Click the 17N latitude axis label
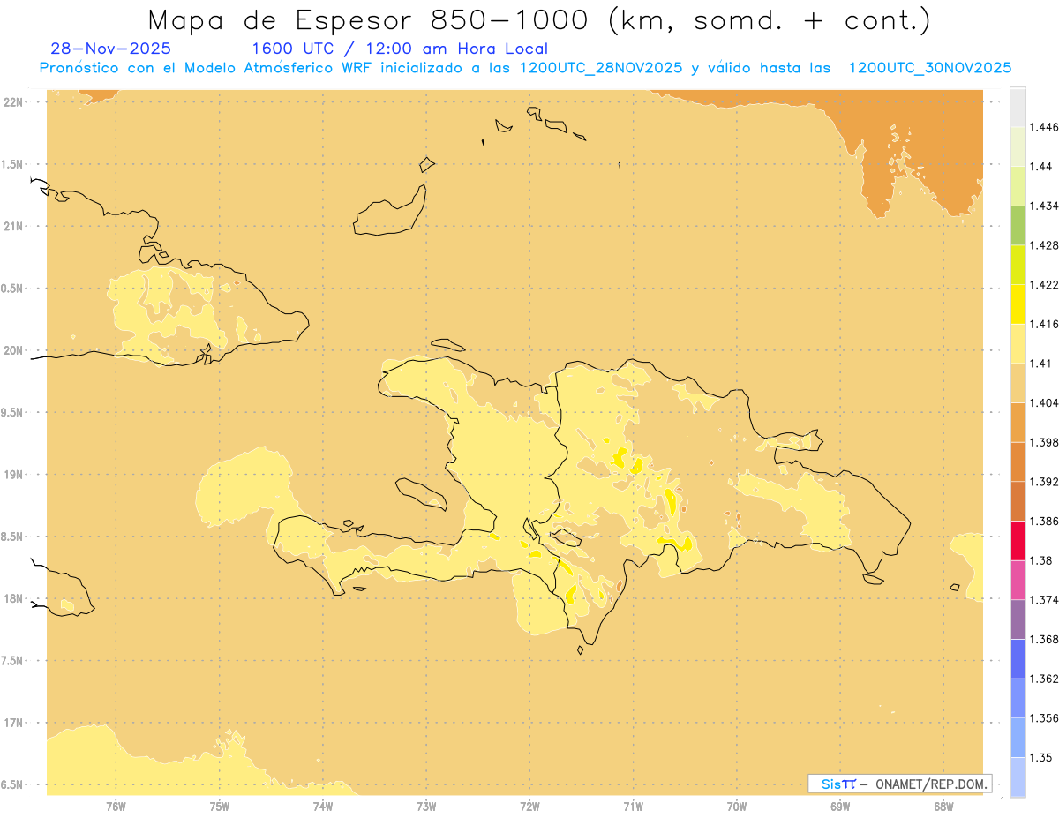 pos(13,723)
